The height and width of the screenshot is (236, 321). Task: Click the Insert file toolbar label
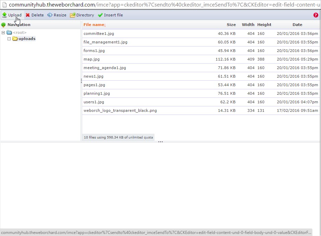(x=113, y=15)
